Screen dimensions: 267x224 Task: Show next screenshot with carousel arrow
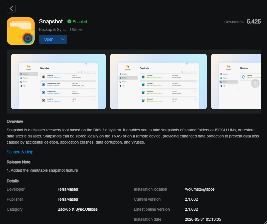tap(255, 83)
